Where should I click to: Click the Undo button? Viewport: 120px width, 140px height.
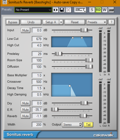tap(31, 22)
